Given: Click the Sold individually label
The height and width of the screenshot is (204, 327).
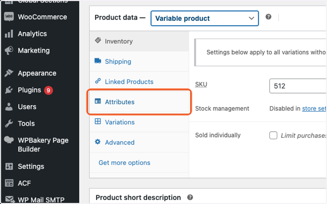Looking at the screenshot, I should pyautogui.click(x=218, y=135).
